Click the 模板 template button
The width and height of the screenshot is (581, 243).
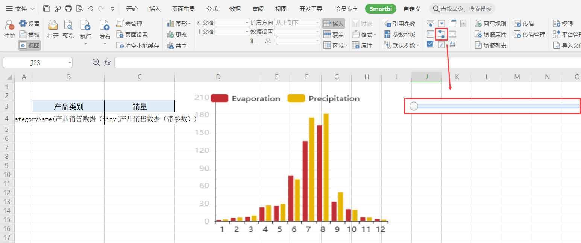[29, 35]
